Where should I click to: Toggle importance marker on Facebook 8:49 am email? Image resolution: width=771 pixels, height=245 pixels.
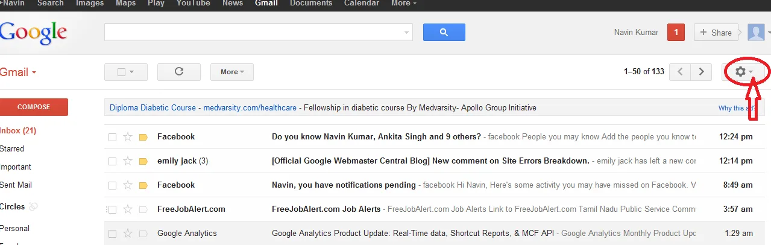(143, 185)
